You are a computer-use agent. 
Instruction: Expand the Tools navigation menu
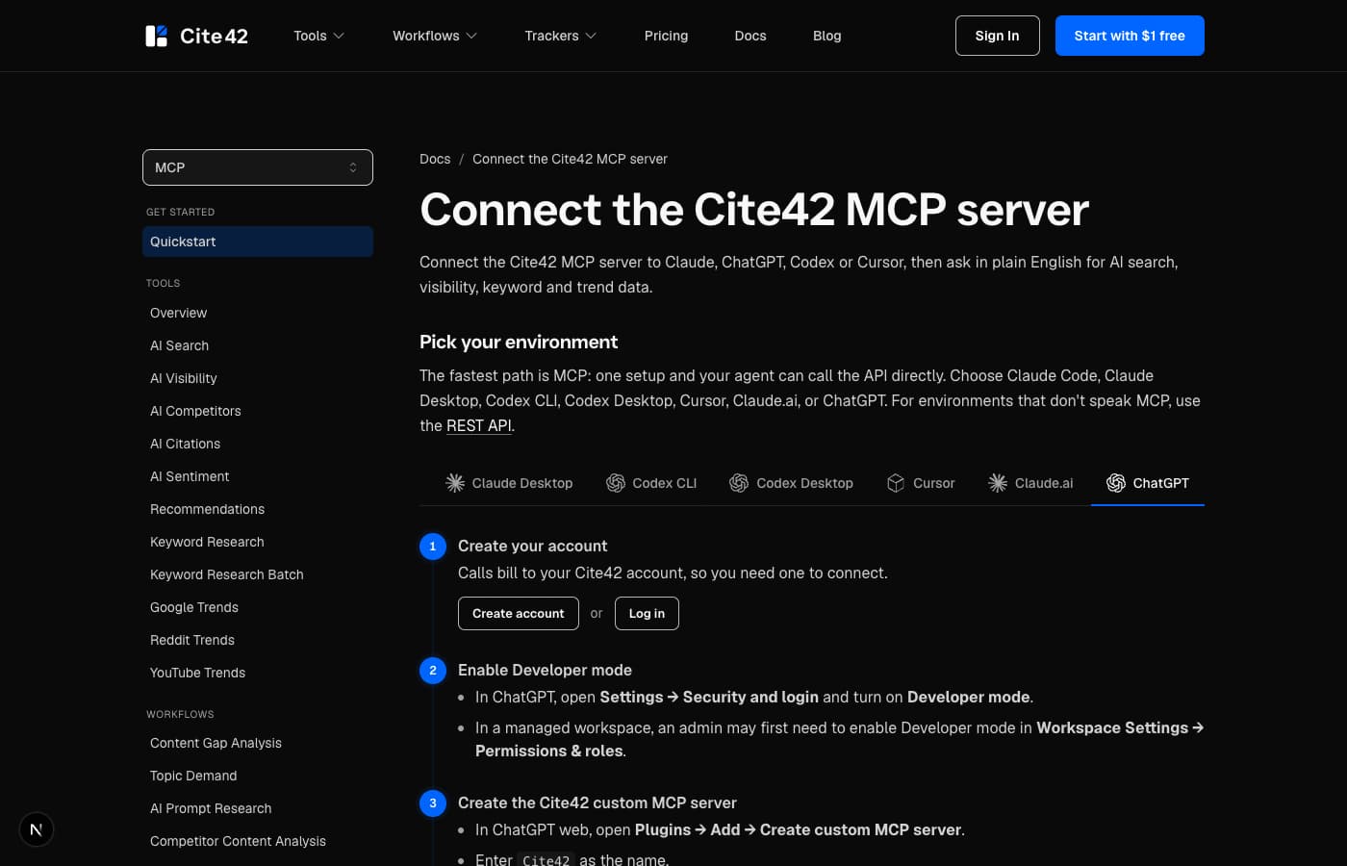click(x=318, y=36)
